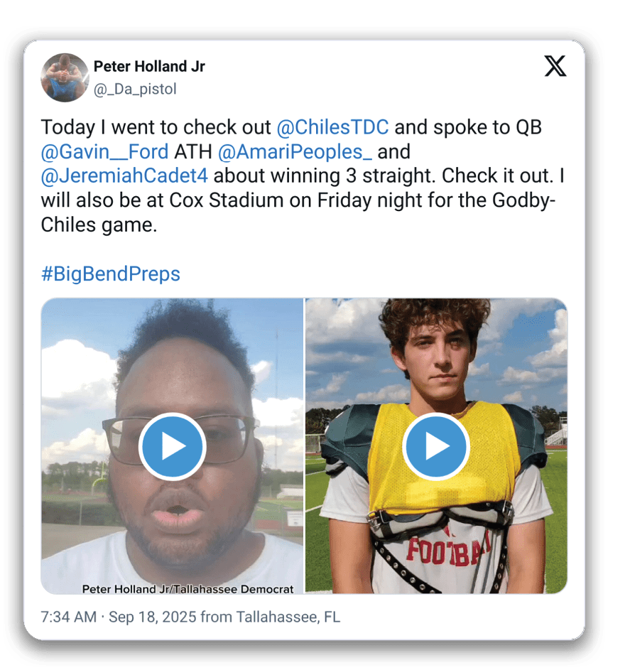The height and width of the screenshot is (670, 630).
Task: Play the left video with the reporter
Action: (x=173, y=446)
